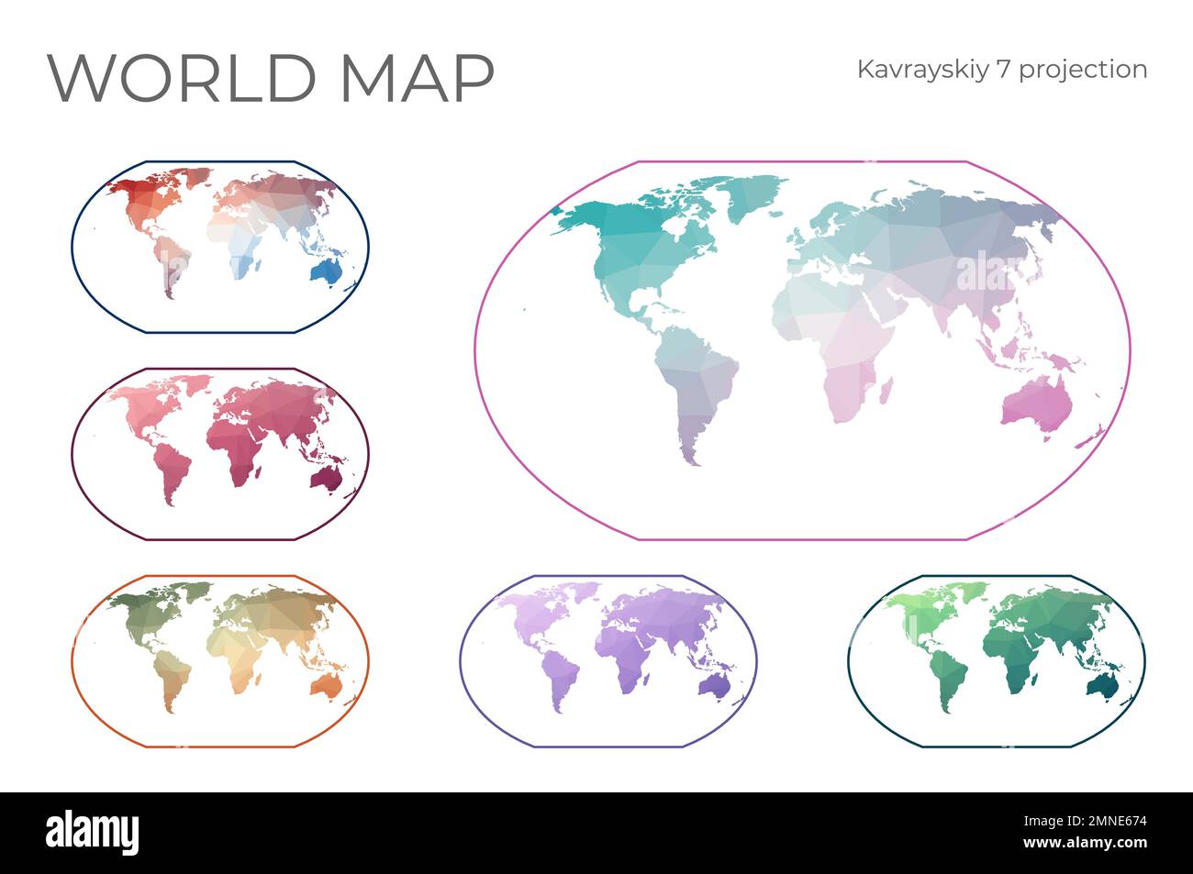Select the crimson pink world map thumbnail
Screen dimensions: 1193x874
pos(220,454)
